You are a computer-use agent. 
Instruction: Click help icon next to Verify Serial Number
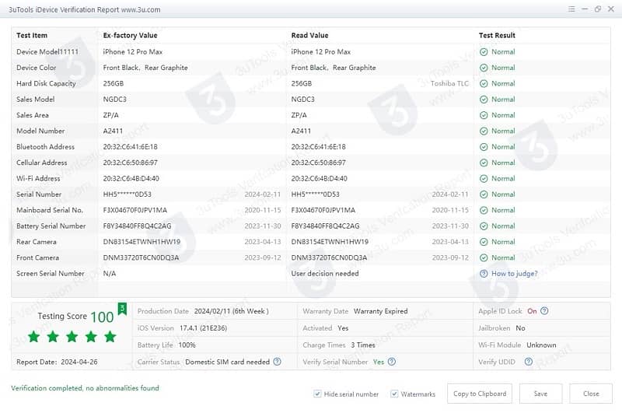[x=392, y=362]
